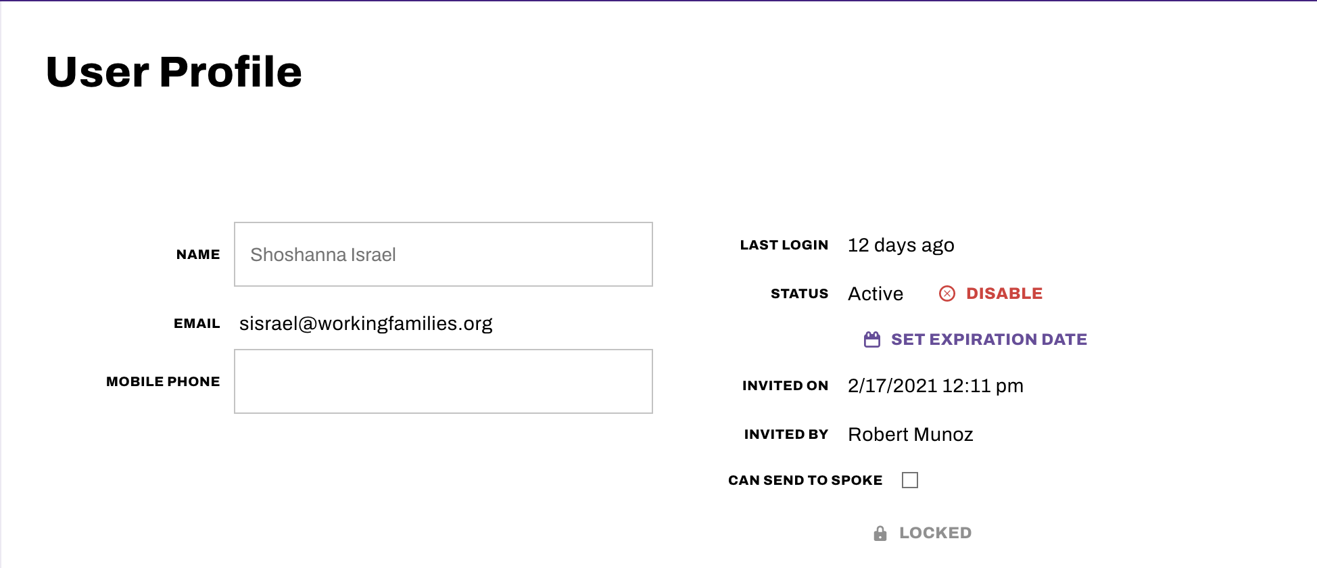Click the 'LAST LOGIN' label
This screenshot has height=568, width=1317.
[784, 245]
